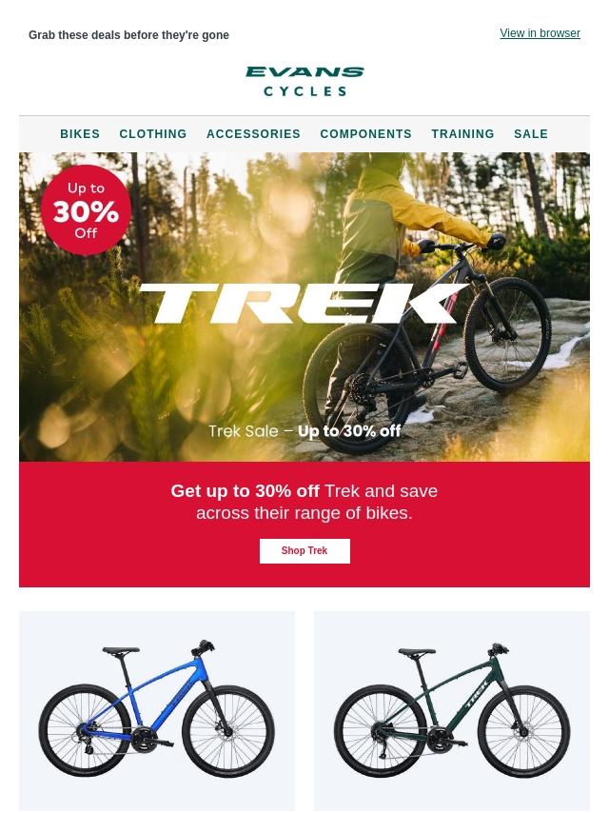The height and width of the screenshot is (813, 609).
Task: Click the Evans Cycles logo
Action: [304, 82]
